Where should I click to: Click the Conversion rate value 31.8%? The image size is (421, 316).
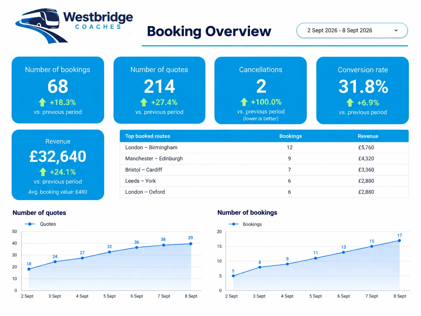click(x=363, y=86)
